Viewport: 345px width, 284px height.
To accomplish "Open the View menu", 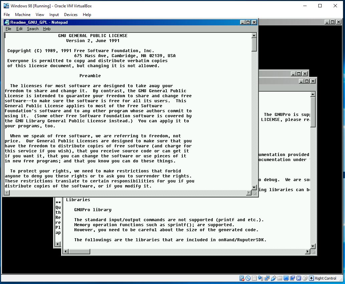I will 40,14.
